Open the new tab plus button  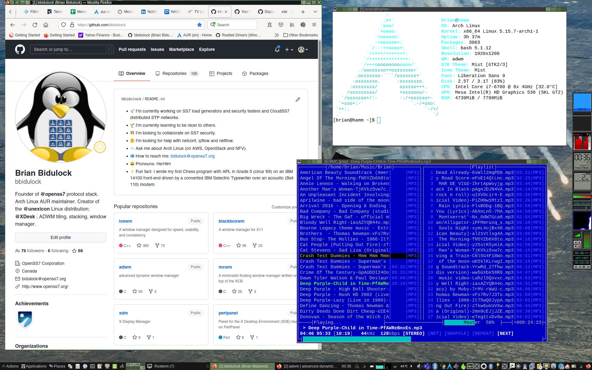click(303, 12)
